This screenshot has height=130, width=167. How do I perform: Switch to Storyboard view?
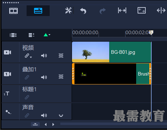pyautogui.click(x=13, y=11)
